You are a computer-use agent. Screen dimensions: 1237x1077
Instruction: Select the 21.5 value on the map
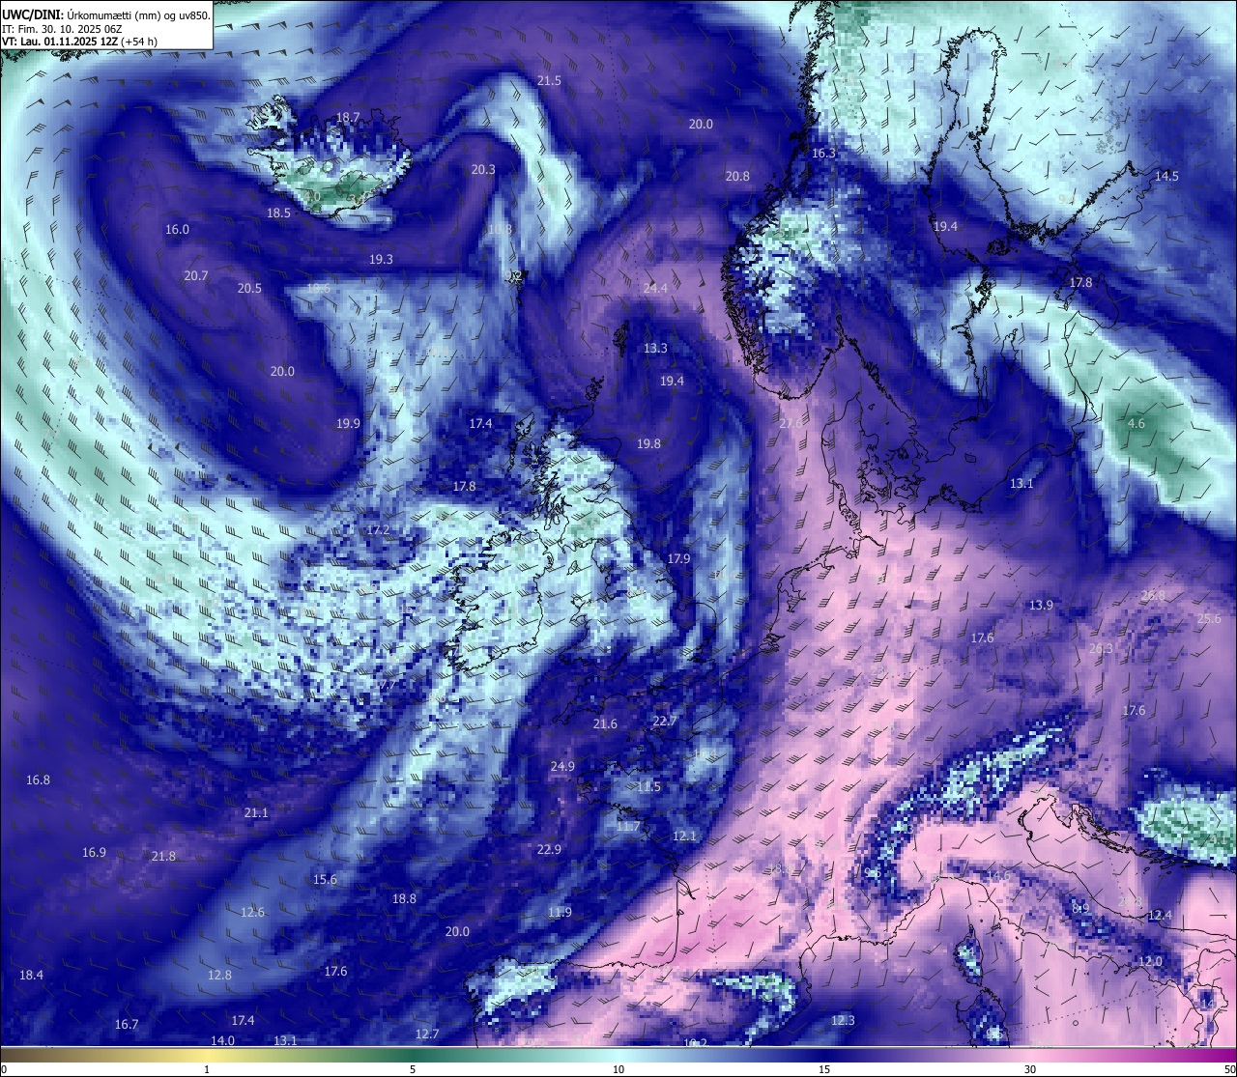(549, 81)
